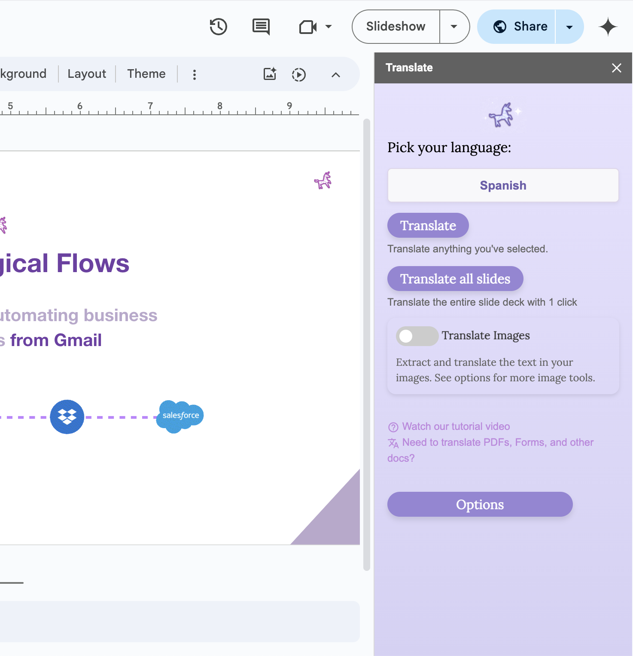Viewport: 633px width, 656px height.
Task: Click the Translate all slides button
Action: 455,279
